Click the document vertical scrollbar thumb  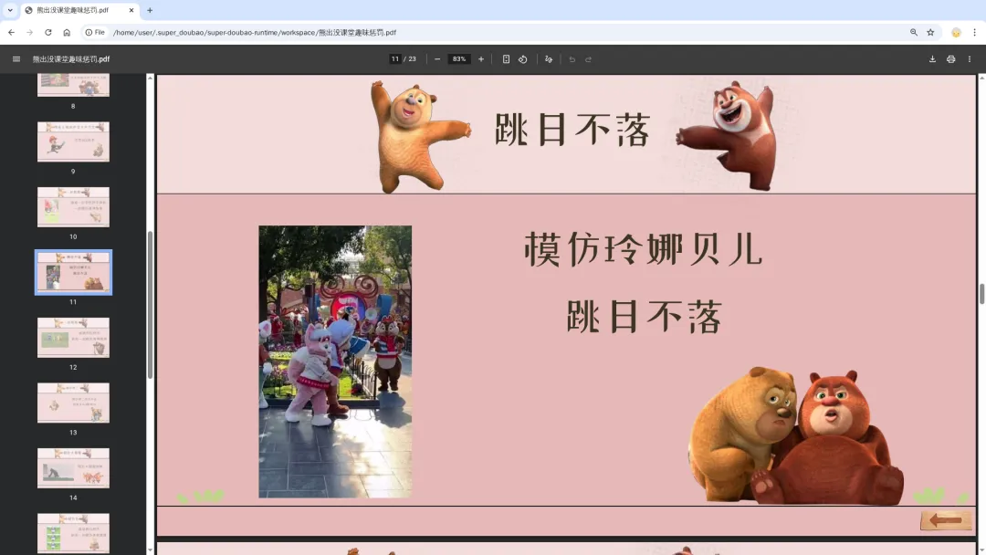[x=981, y=294]
